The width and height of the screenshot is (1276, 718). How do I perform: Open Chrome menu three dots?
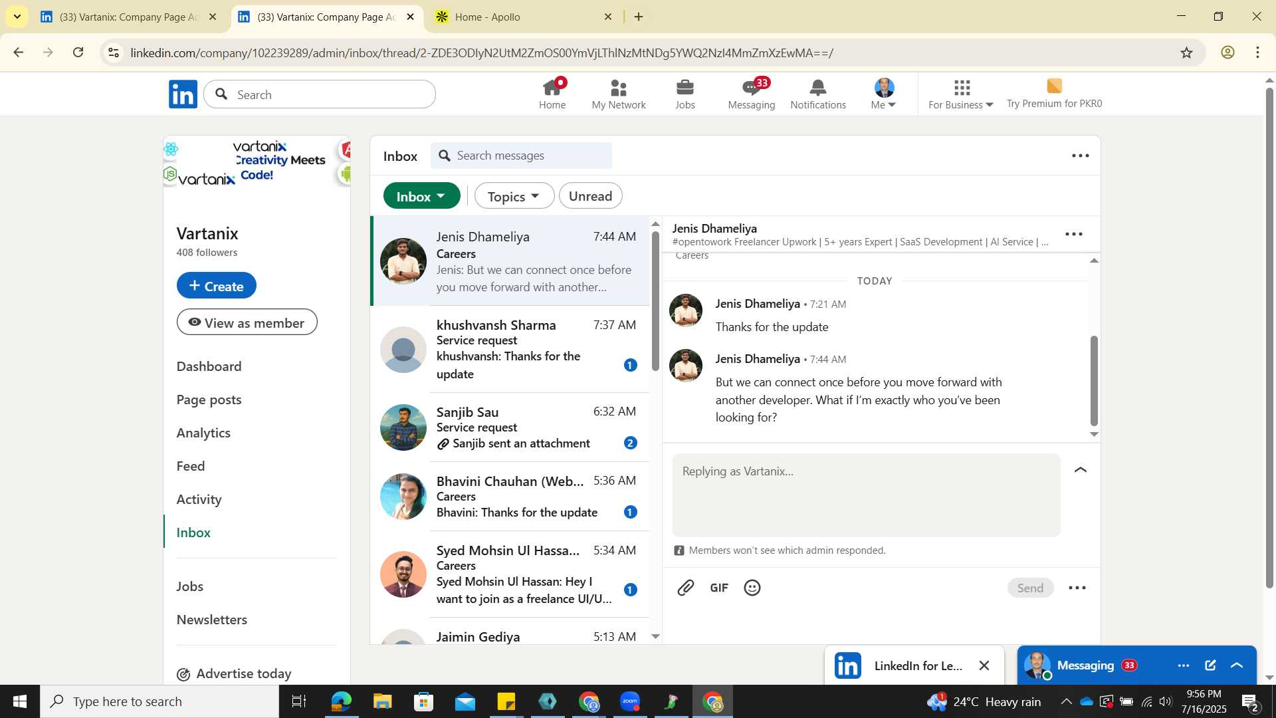click(1258, 53)
